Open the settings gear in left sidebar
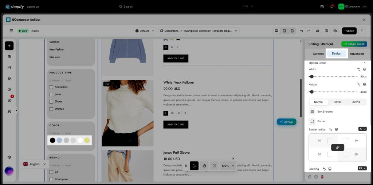The width and height of the screenshot is (373, 185). tap(9, 157)
